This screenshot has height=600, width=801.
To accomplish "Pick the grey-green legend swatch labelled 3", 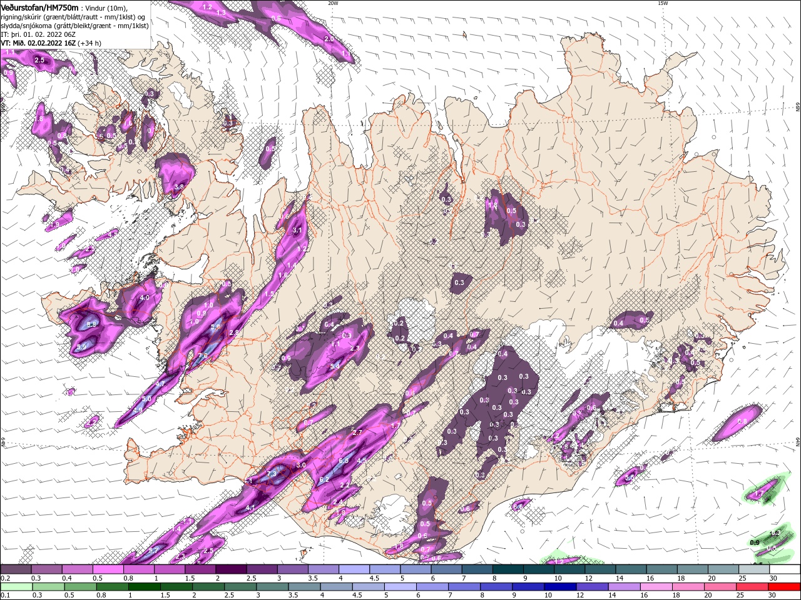I will 273,587.
